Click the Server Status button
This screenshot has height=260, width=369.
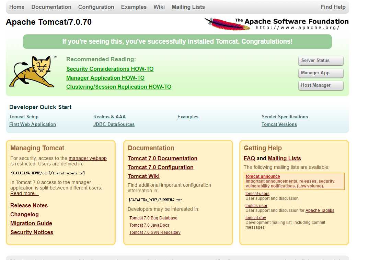click(x=321, y=61)
